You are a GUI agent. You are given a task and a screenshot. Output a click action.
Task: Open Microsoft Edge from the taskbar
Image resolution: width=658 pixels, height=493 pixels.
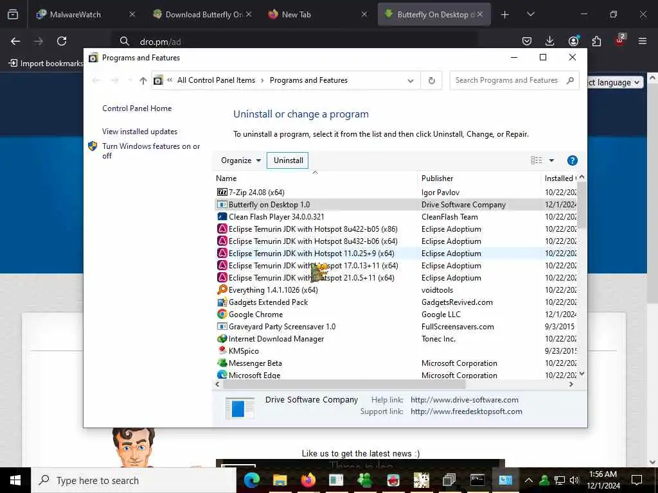coord(252,480)
